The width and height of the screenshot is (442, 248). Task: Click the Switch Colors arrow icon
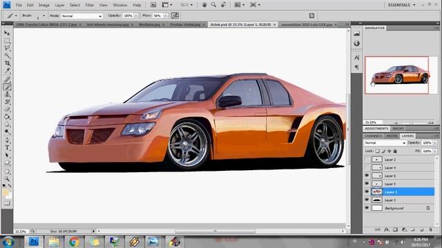pos(10,186)
